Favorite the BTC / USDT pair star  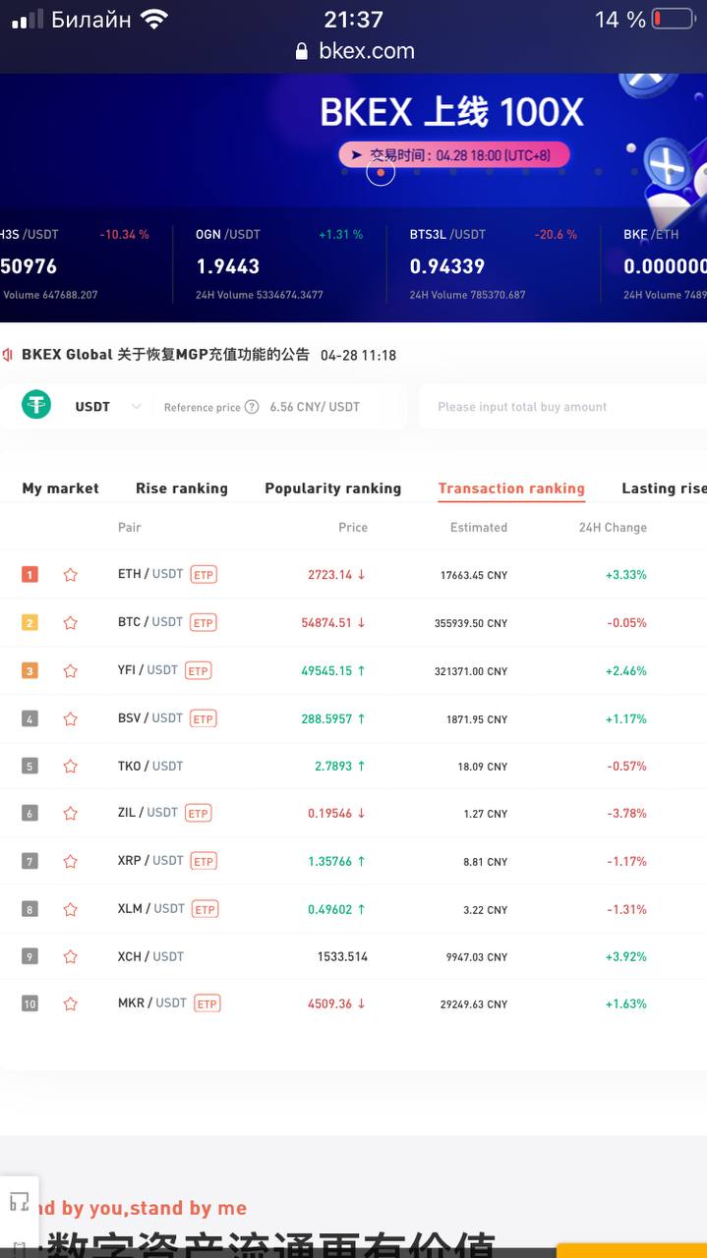click(x=70, y=623)
